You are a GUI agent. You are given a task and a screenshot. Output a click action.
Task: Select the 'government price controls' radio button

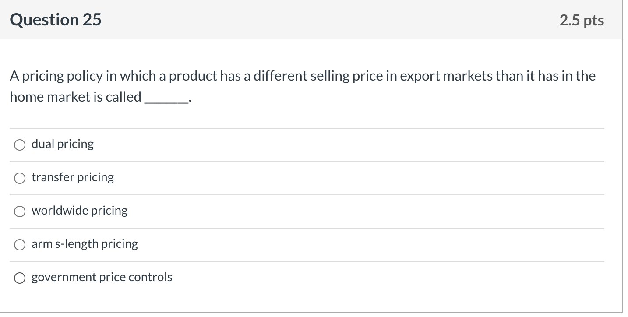(x=19, y=277)
